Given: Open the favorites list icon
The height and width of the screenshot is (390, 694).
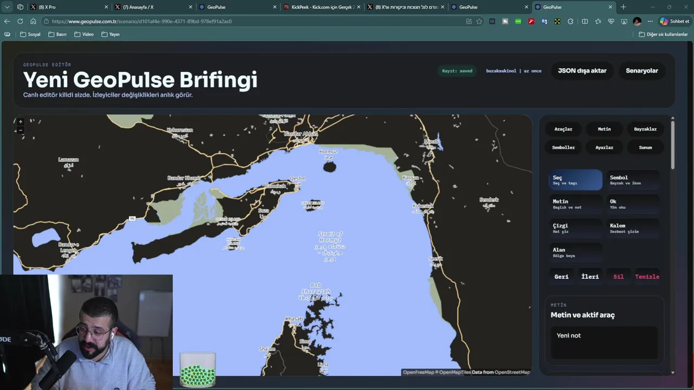Looking at the screenshot, I should click(x=598, y=21).
